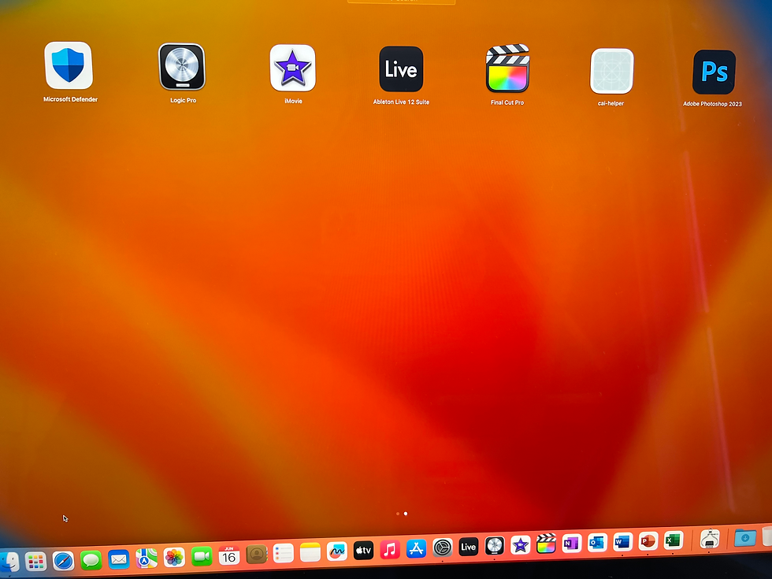This screenshot has width=772, height=579.
Task: Open Microsoft PowerPoint from the Dock
Action: coord(648,541)
